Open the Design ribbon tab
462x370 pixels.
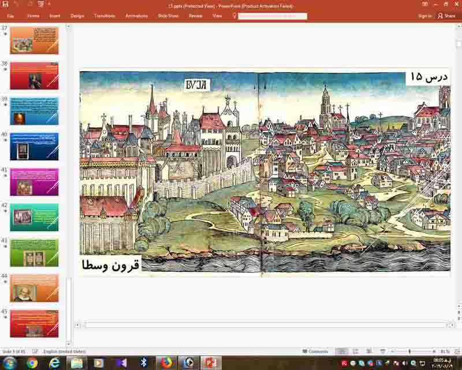coord(77,16)
